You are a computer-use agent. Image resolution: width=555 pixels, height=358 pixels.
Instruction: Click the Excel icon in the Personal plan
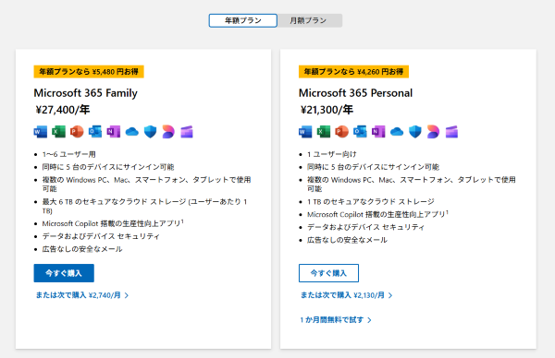[x=324, y=132]
